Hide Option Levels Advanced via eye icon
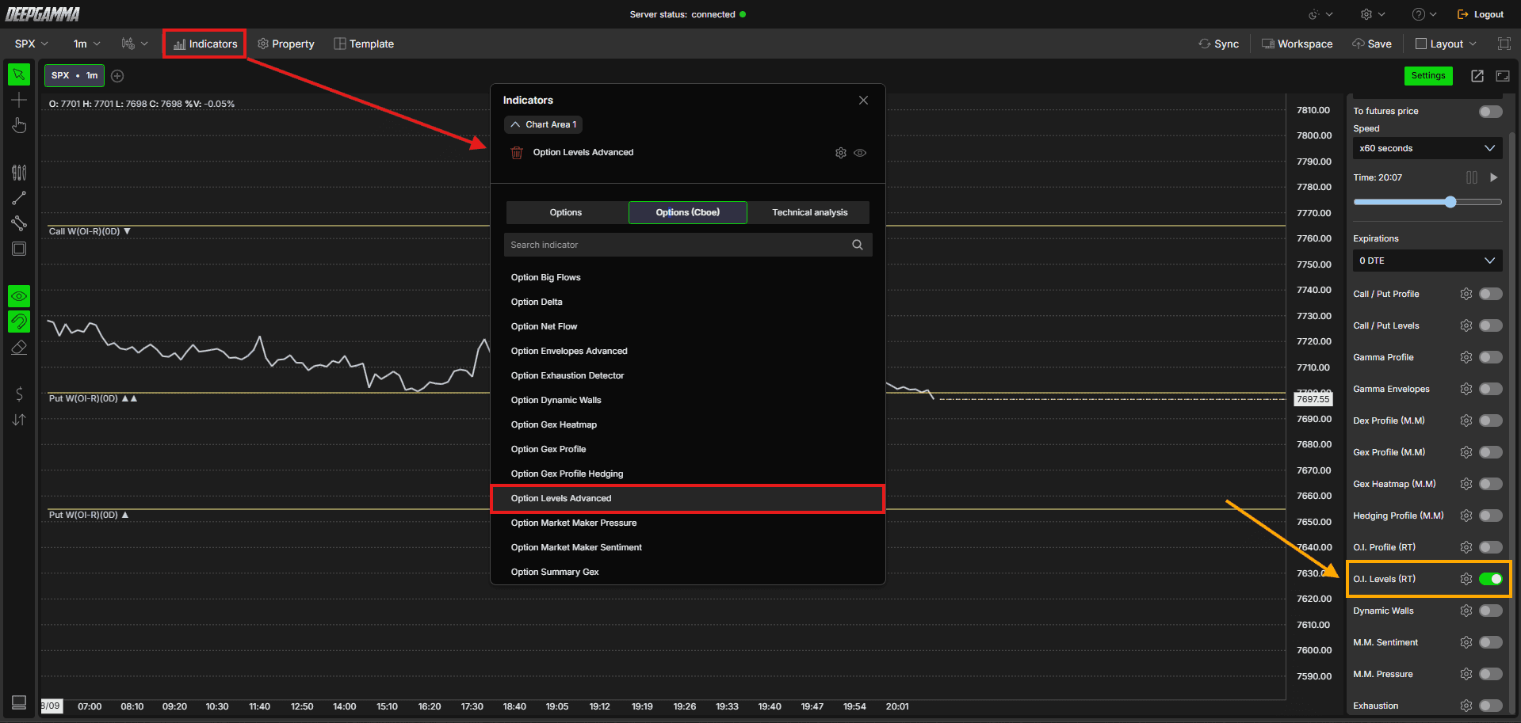Viewport: 1521px width, 723px height. (x=860, y=153)
